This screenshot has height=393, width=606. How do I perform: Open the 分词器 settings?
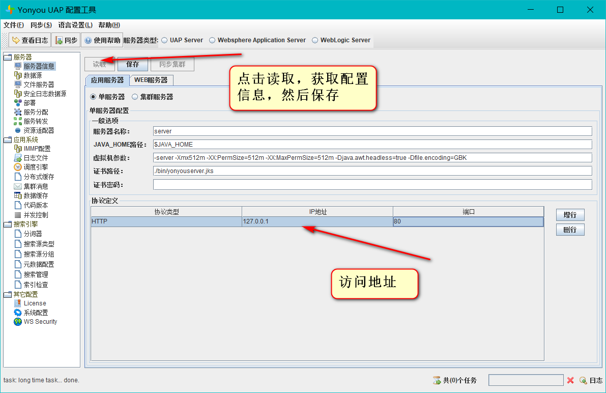32,234
